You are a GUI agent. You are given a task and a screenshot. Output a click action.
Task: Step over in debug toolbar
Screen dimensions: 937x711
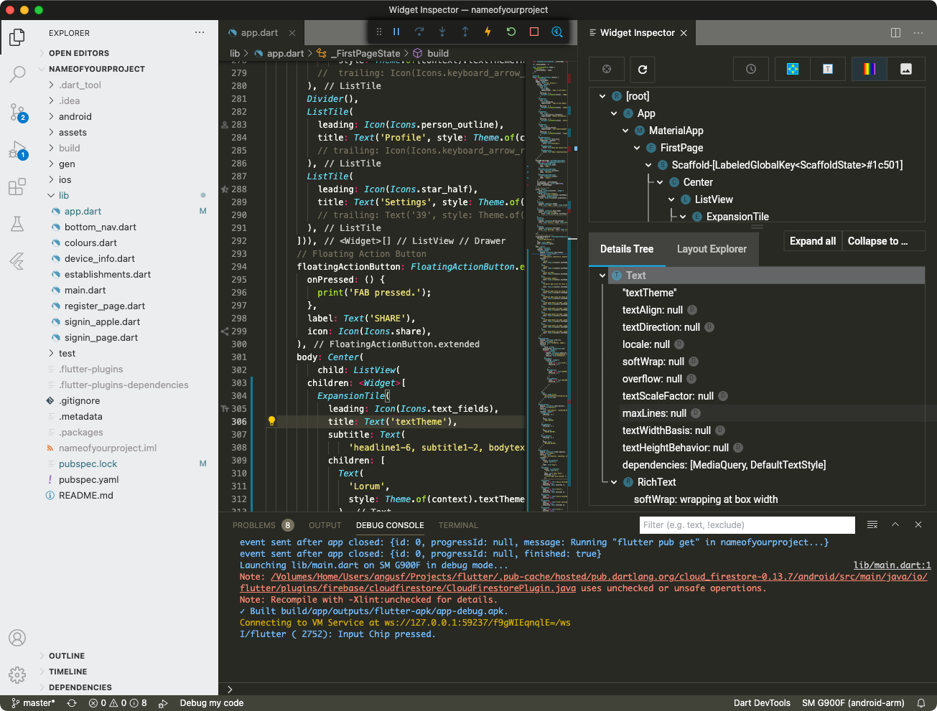click(x=419, y=32)
